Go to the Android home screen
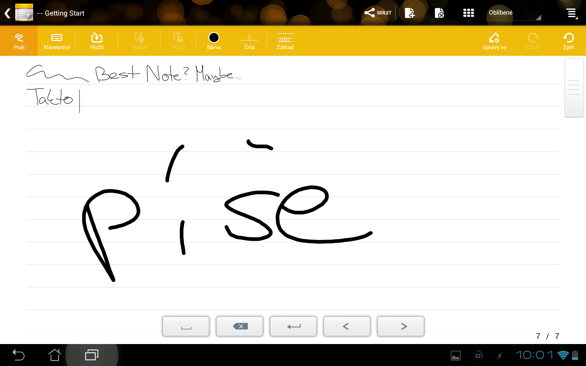 tap(55, 355)
